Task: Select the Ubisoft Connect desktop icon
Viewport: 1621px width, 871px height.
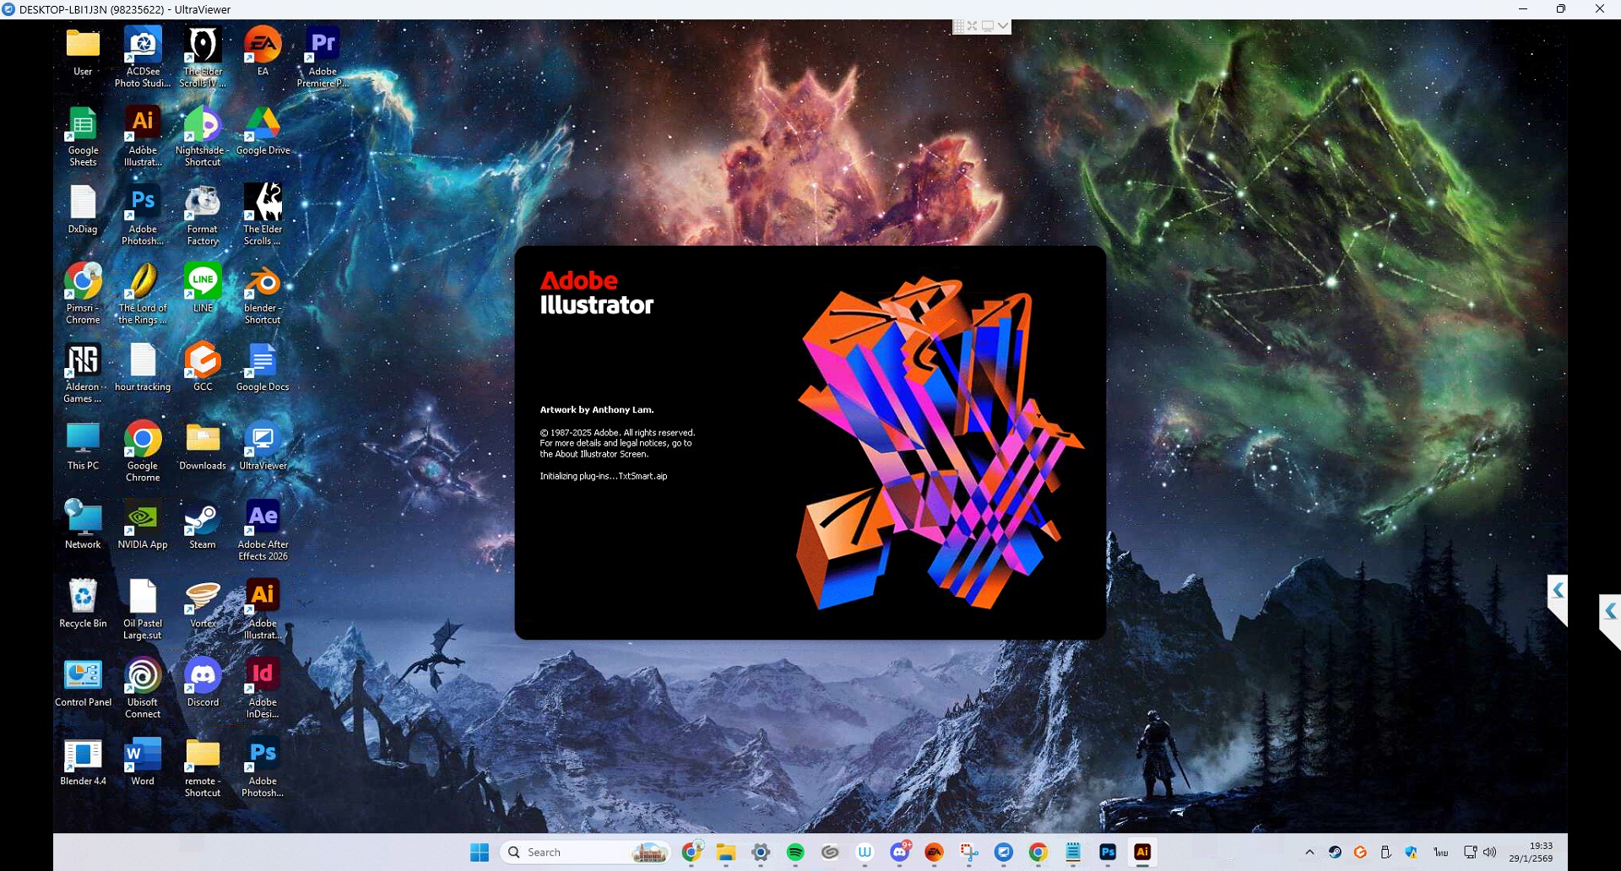Action: 143,688
